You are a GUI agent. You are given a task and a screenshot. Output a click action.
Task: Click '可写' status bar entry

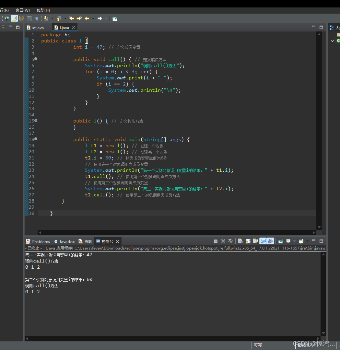[258, 345]
